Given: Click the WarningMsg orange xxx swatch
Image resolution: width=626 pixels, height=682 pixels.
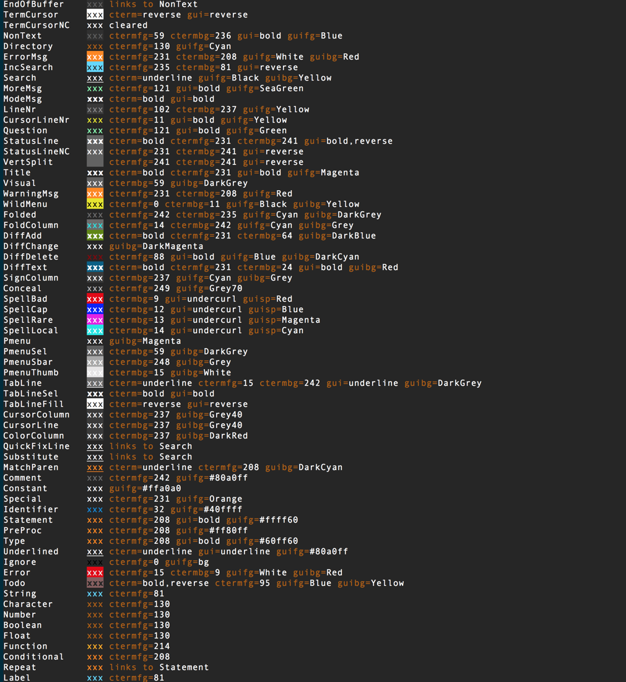Looking at the screenshot, I should click(x=95, y=193).
